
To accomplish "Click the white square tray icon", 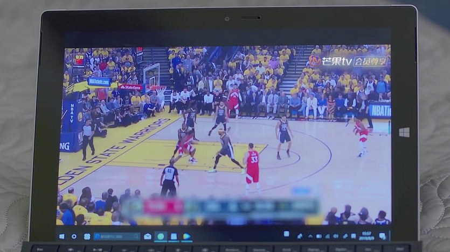I will tap(286, 234).
